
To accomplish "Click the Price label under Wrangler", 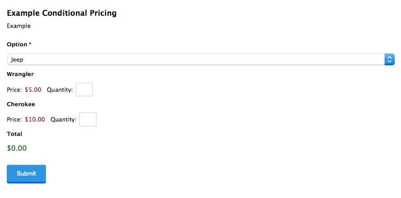I will pos(14,90).
